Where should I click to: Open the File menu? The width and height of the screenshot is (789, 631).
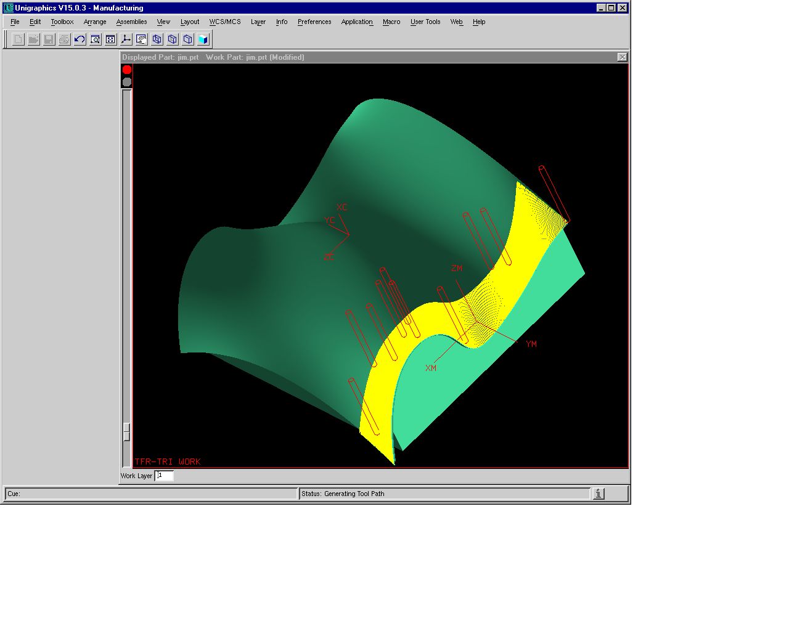pyautogui.click(x=15, y=22)
